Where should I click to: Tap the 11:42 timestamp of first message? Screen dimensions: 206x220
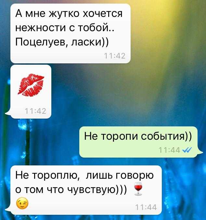coord(115,56)
